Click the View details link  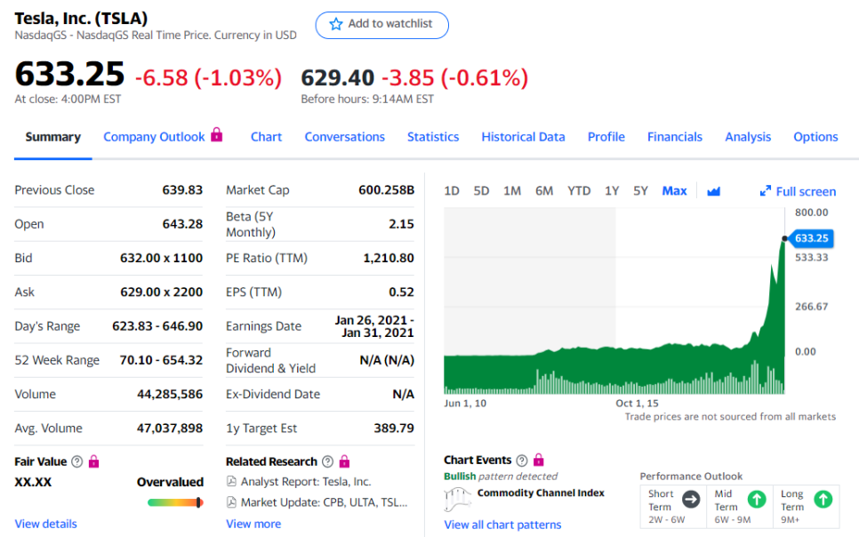click(45, 524)
